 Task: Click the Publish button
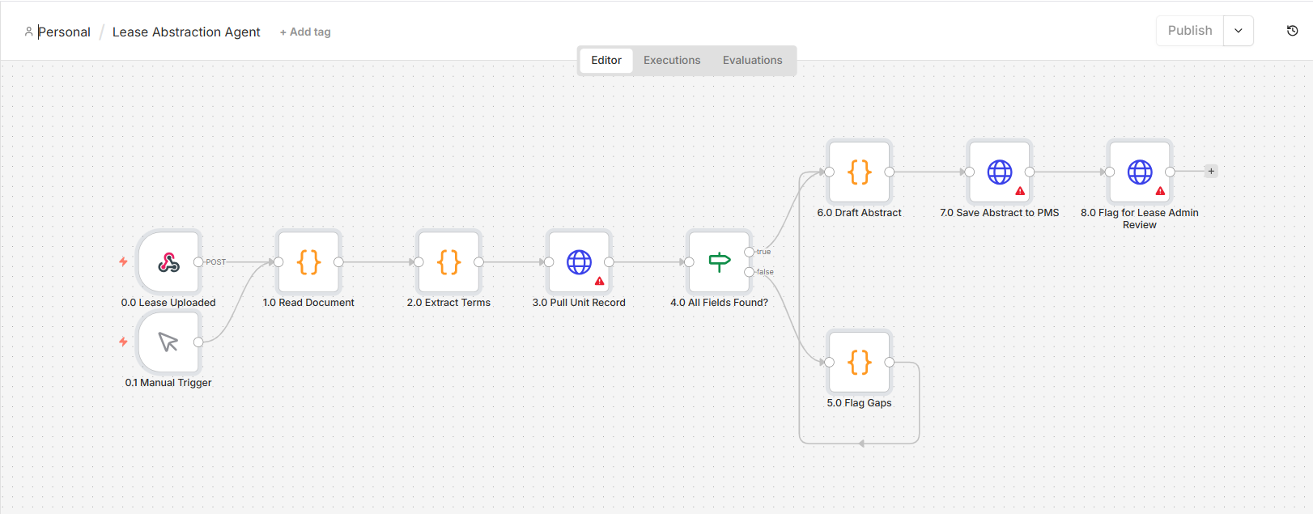pyautogui.click(x=1190, y=31)
